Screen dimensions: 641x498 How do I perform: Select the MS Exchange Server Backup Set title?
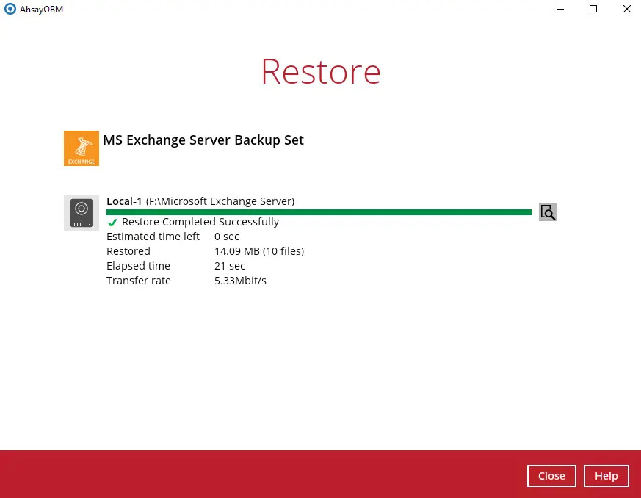[203, 140]
